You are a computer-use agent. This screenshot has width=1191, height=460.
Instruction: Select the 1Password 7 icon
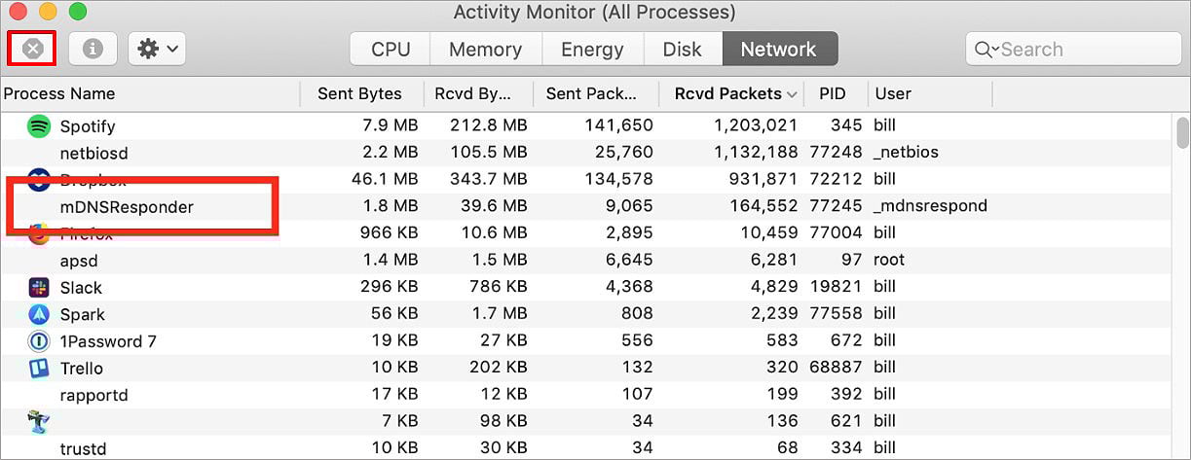pyautogui.click(x=39, y=341)
